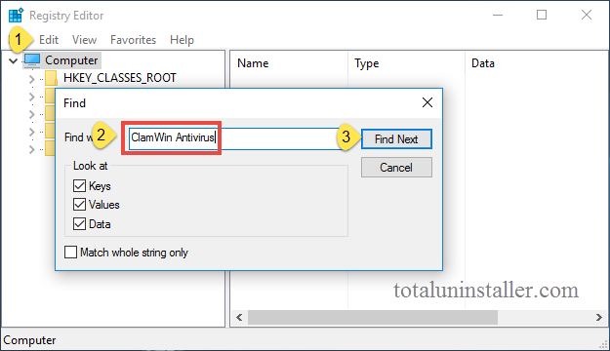Click the horizontal scrollbar left arrow
Viewport: 610px width, 351px height.
[239, 318]
